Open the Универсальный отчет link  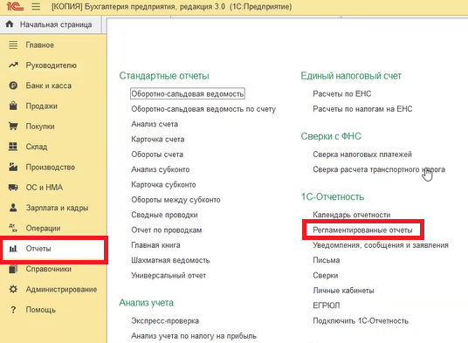pos(169,275)
